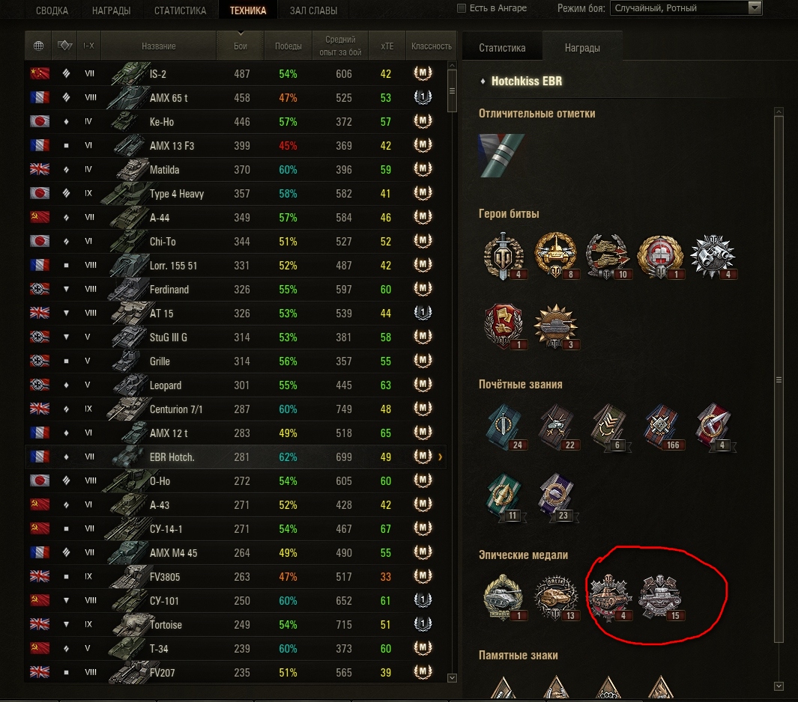
Task: Click mastery badge on AMX 65 t row
Action: [x=423, y=97]
